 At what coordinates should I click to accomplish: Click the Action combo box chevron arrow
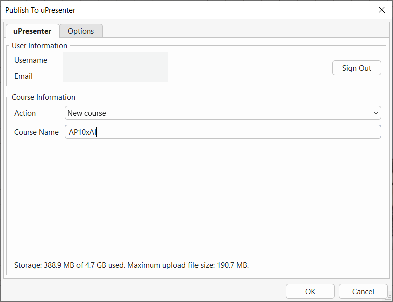click(376, 113)
